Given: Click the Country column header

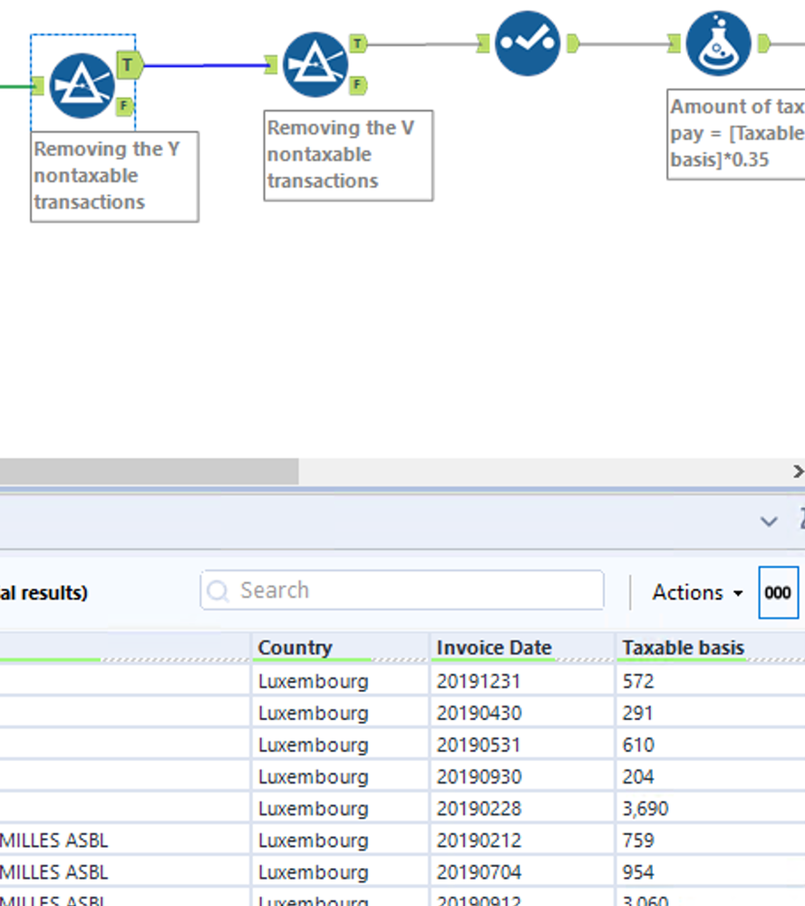Looking at the screenshot, I should [x=296, y=648].
